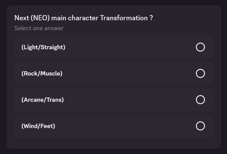227x154 pixels.
Task: Click the word "Transformation" in the question
Action: coord(124,18)
